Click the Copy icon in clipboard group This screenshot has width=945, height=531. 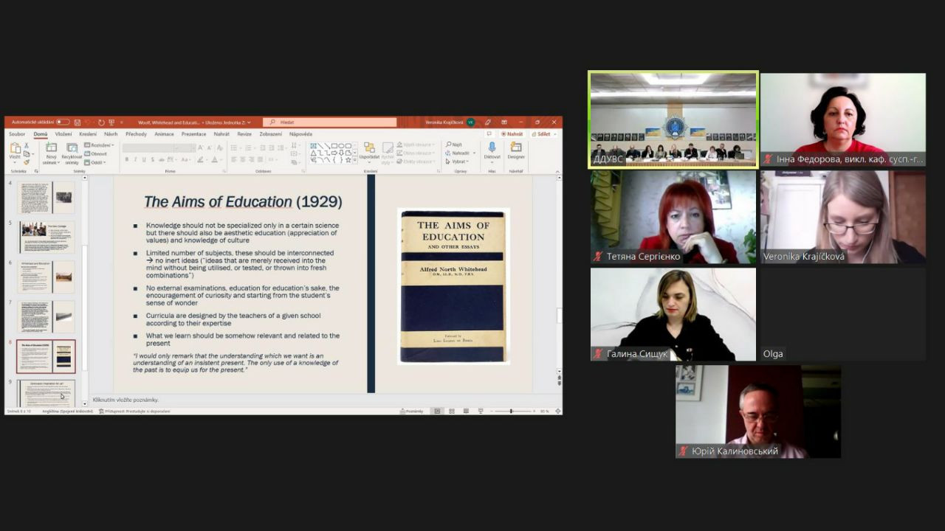(x=27, y=153)
